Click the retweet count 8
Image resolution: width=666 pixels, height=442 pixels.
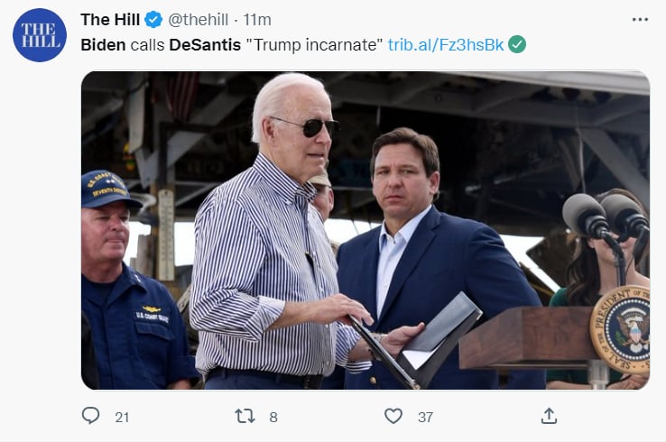point(273,417)
